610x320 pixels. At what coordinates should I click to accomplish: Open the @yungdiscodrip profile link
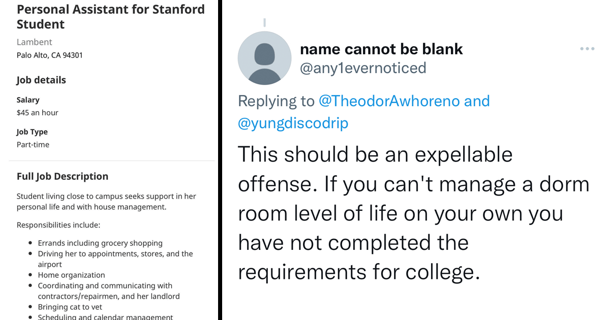click(293, 123)
